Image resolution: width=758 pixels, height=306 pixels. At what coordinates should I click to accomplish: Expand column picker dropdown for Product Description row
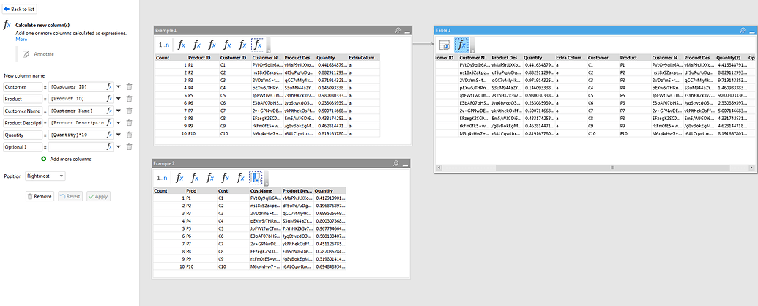pos(119,123)
